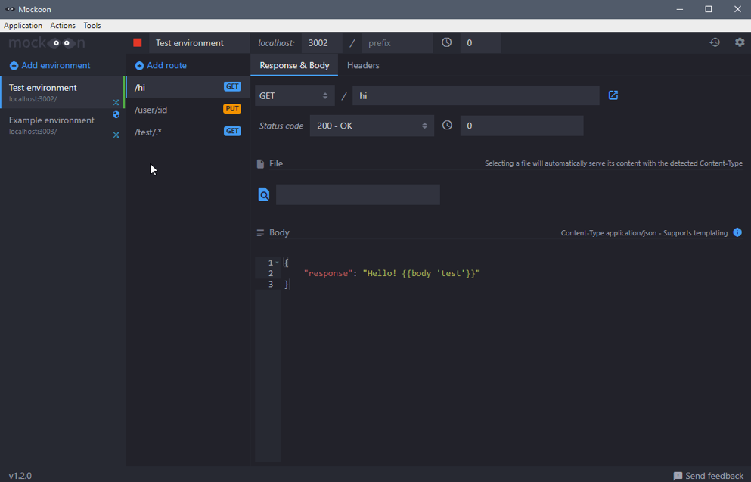The height and width of the screenshot is (482, 751).
Task: Click the latency field beside the prefix field
Action: coord(480,42)
